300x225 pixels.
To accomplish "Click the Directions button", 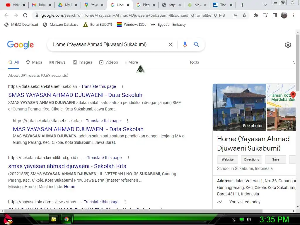I will pos(251,160).
